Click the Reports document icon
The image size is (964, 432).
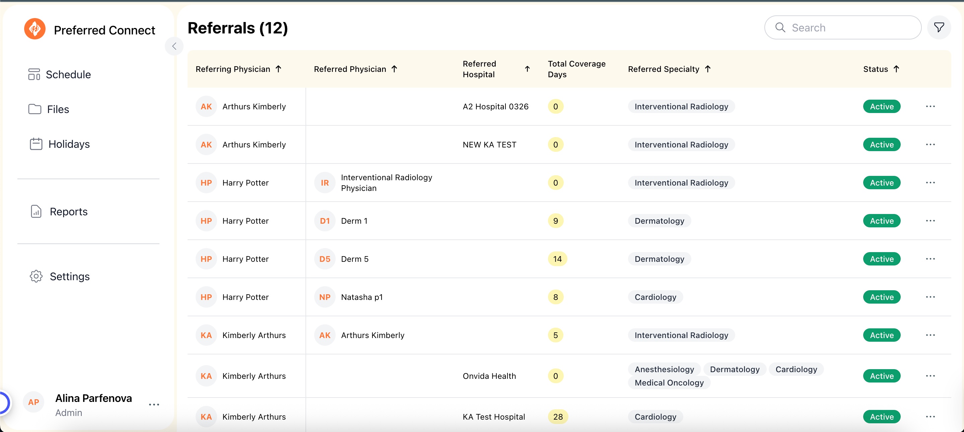[x=36, y=212]
